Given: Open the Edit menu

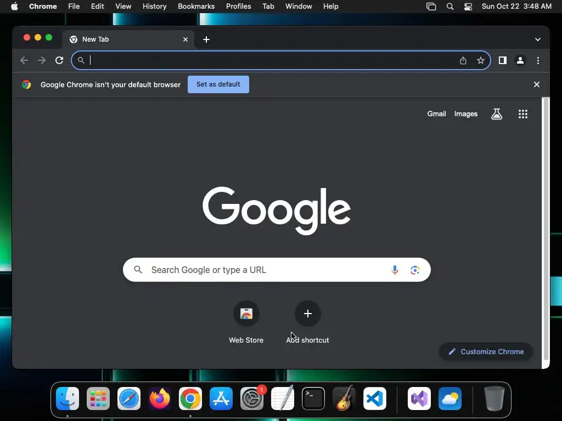Looking at the screenshot, I should 97,7.
